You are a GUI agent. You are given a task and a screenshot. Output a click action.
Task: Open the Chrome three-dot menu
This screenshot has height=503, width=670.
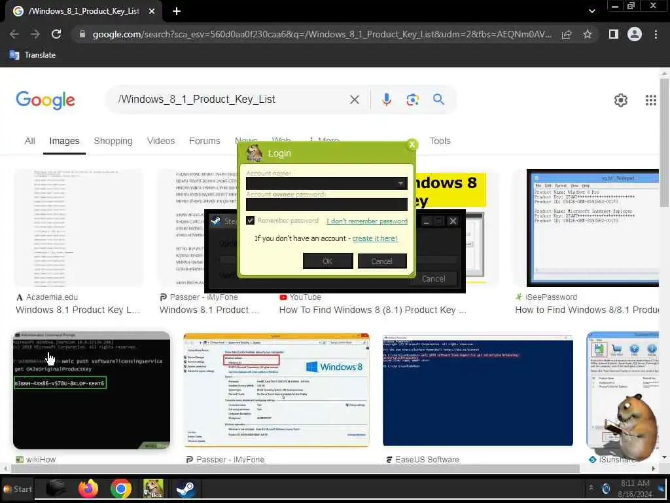pyautogui.click(x=656, y=34)
